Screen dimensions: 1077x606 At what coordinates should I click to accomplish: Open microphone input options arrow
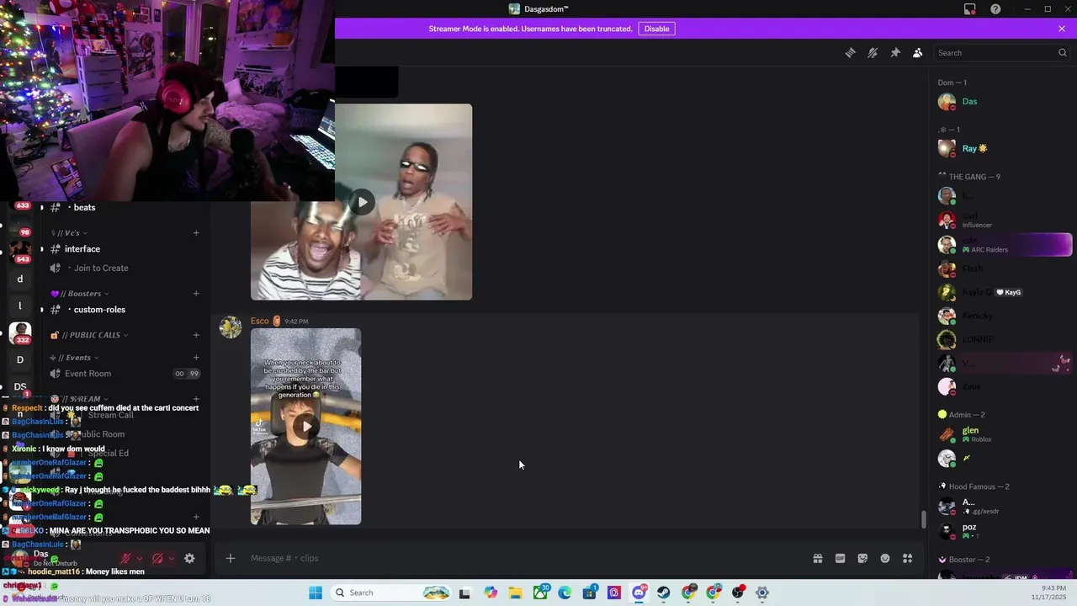(139, 558)
